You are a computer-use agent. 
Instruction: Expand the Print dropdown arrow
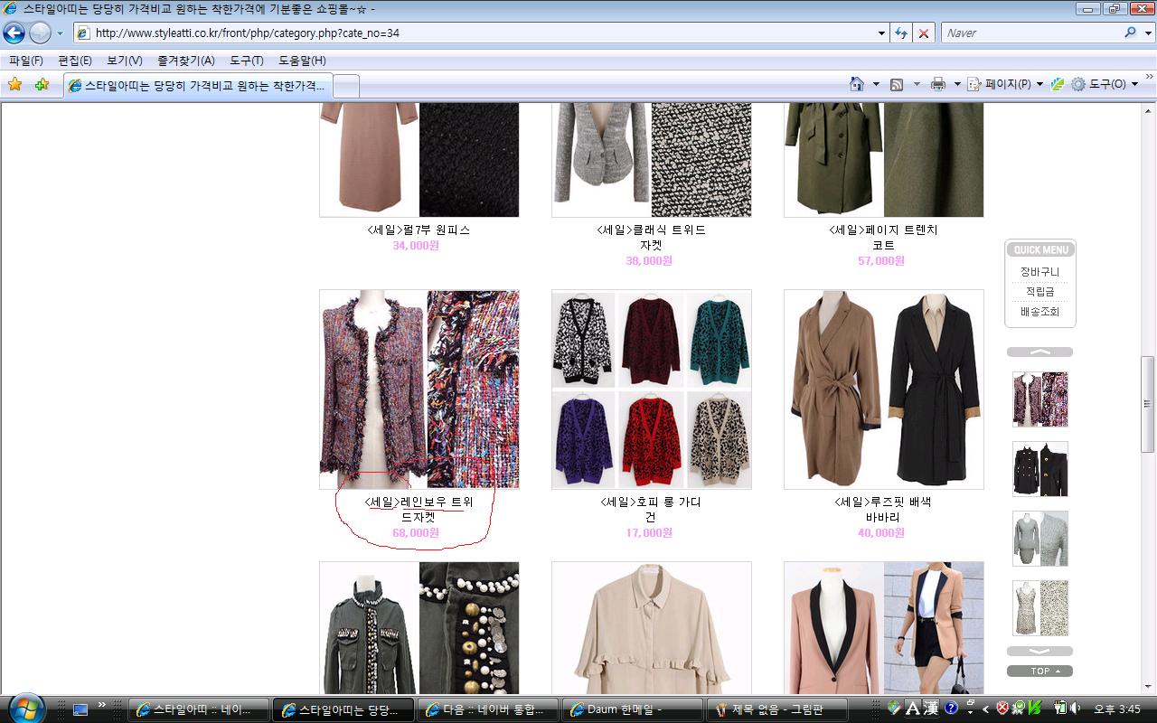coord(956,84)
